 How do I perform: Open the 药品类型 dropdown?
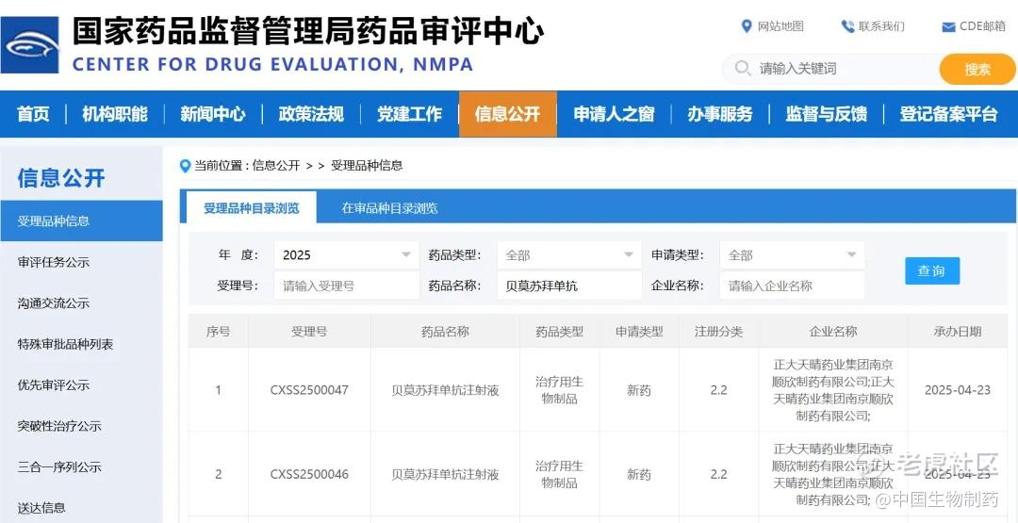(569, 255)
